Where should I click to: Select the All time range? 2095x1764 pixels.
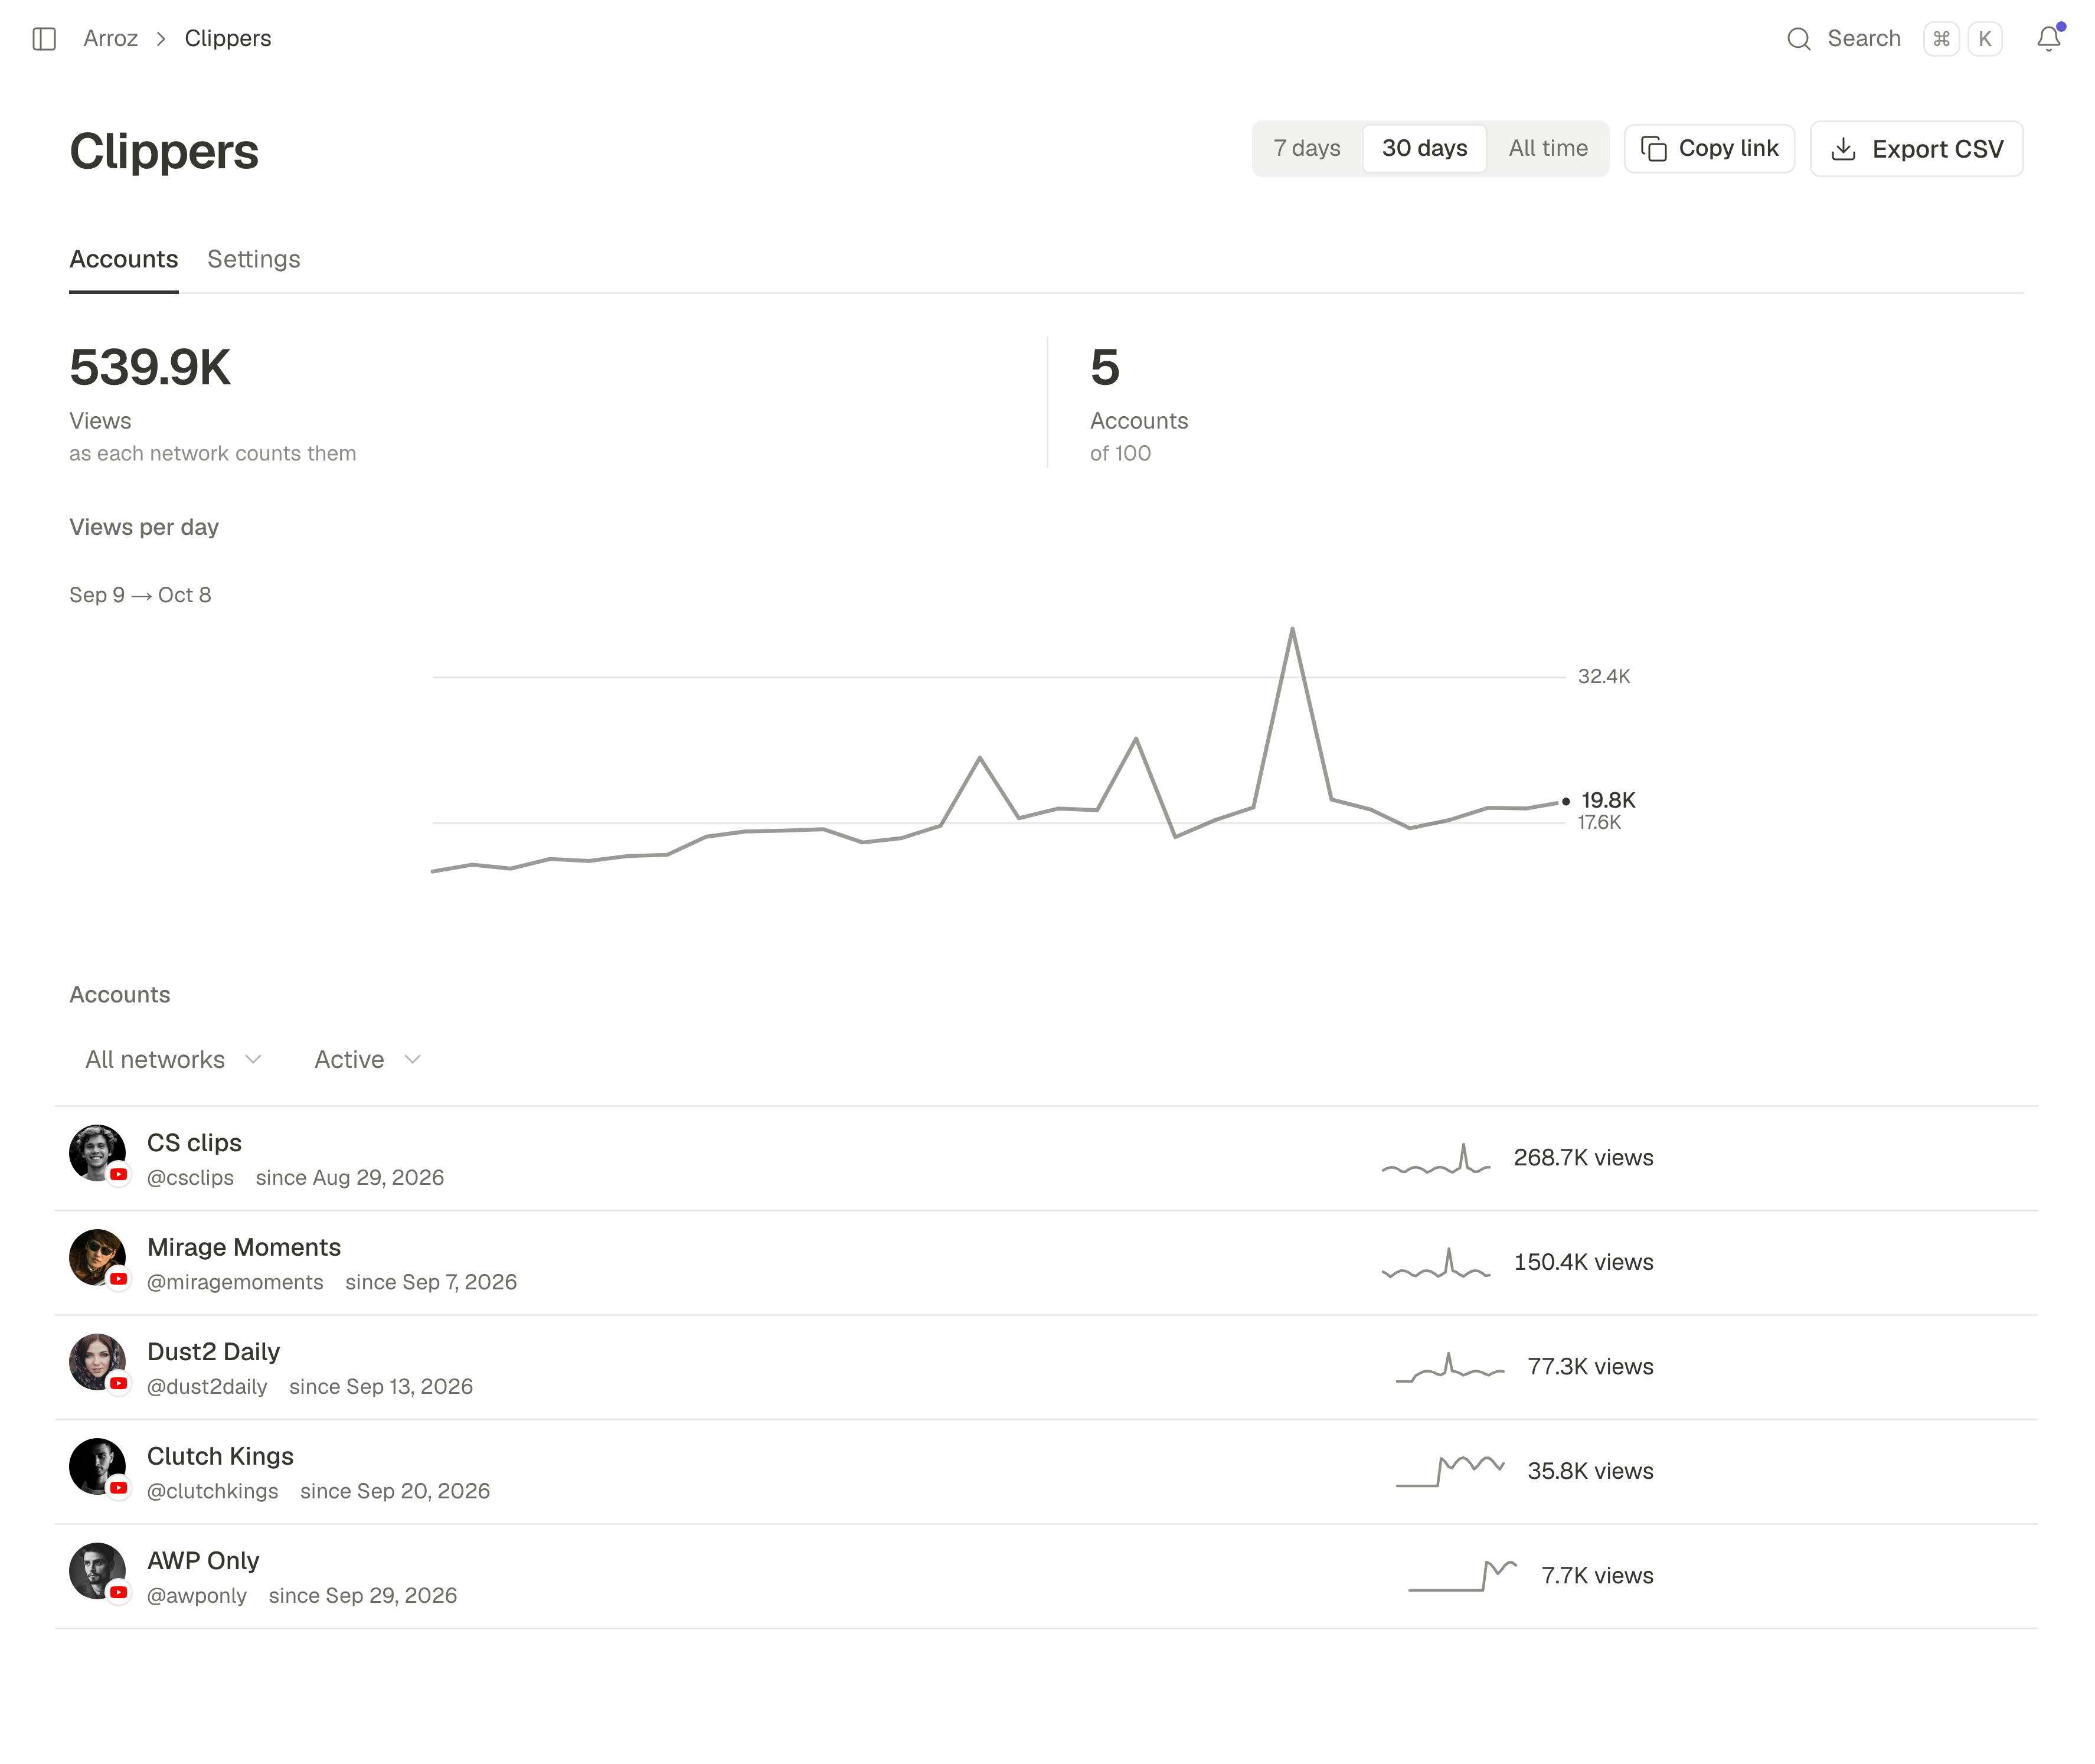click(x=1547, y=149)
